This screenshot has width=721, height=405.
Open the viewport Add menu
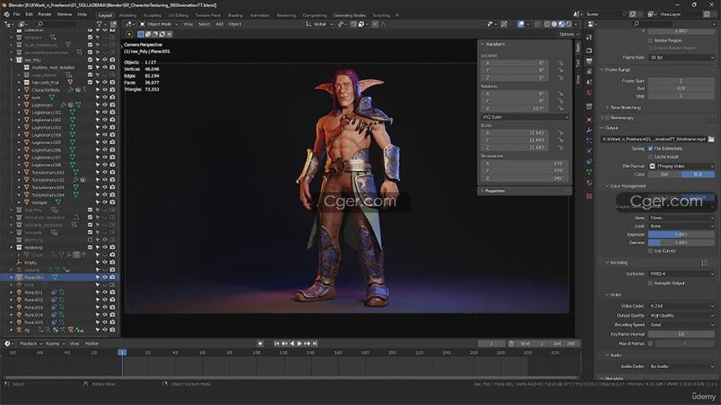tap(220, 24)
